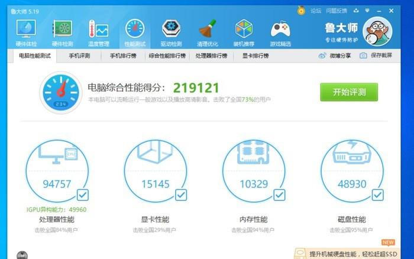Viewport: 414px width, 259px height.
Task: Click 微博分享 share text
Action: click(340, 56)
